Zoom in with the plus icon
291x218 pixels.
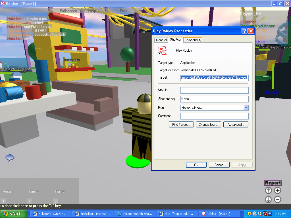278,190
